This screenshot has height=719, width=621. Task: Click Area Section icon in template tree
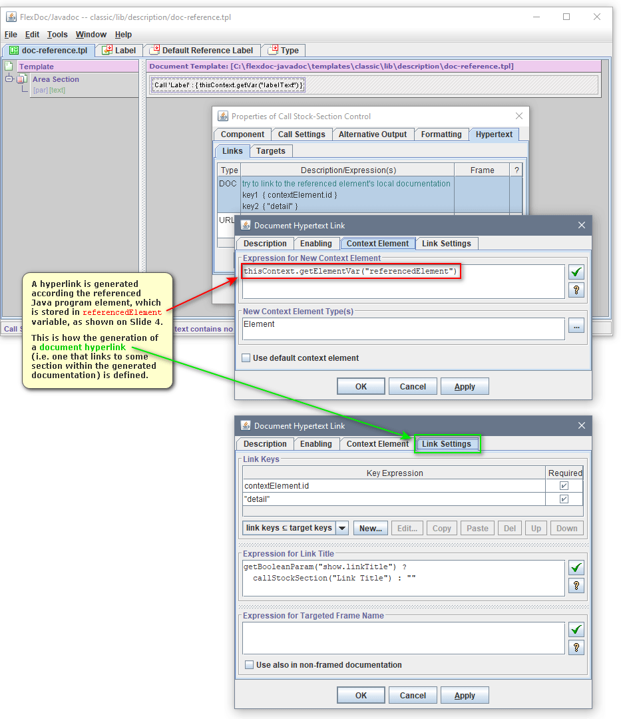click(21, 79)
